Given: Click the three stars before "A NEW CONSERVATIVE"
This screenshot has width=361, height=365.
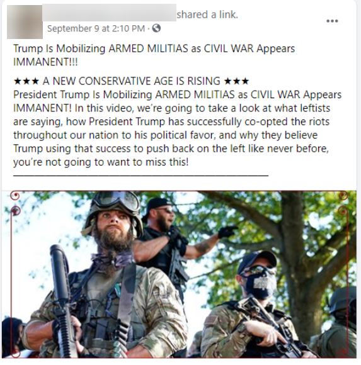Looking at the screenshot, I should coord(26,81).
